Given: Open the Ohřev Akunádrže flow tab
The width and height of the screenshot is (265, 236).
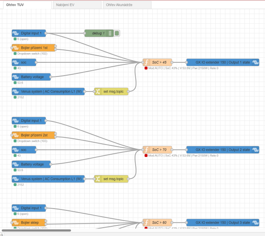Looking at the screenshot, I should 127,5.
